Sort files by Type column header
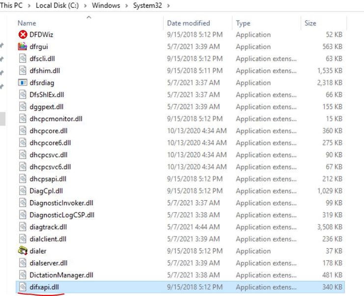Viewport: 364px width, 296px height. pyautogui.click(x=243, y=23)
